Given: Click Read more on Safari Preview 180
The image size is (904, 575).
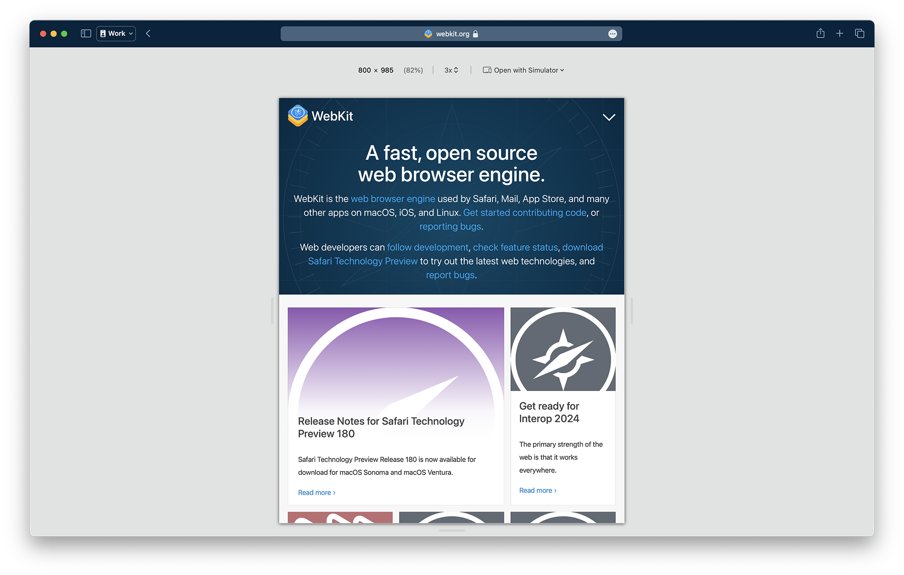Looking at the screenshot, I should (315, 492).
